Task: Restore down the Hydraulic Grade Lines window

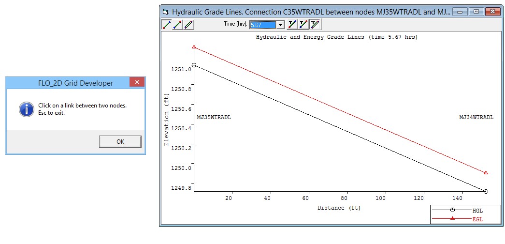Action: 476,12
